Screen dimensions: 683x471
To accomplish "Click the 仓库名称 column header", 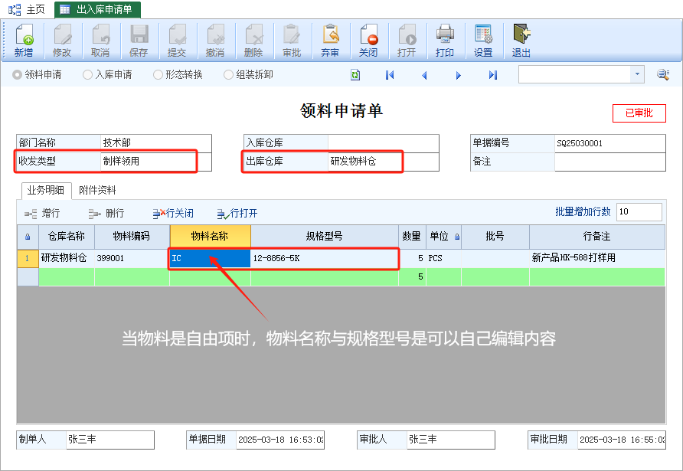I will (x=67, y=236).
